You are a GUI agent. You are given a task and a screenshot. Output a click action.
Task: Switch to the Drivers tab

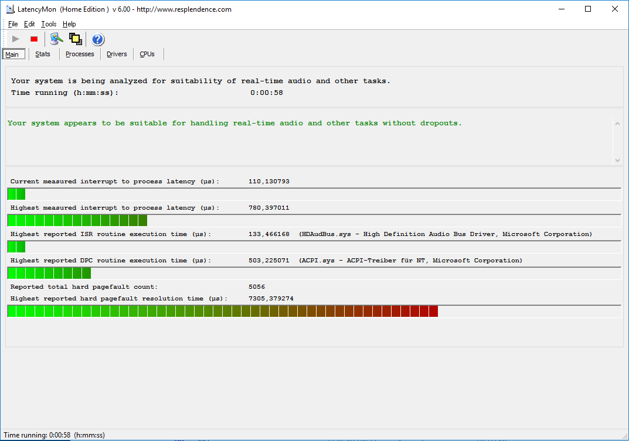pos(117,54)
